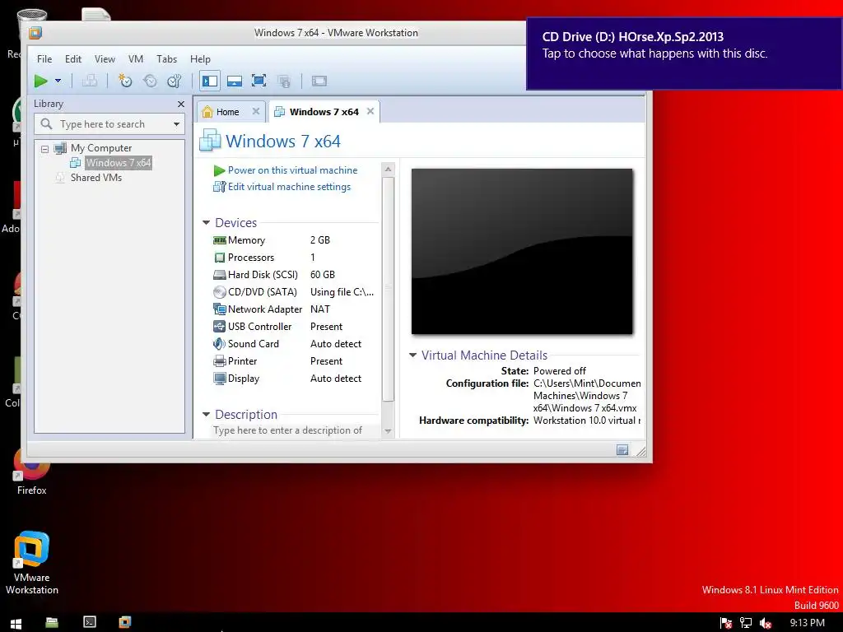843x632 pixels.
Task: Click the summary pane scroll up arrow
Action: [389, 170]
